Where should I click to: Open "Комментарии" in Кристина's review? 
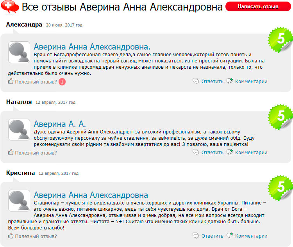pyautogui.click(x=251, y=236)
